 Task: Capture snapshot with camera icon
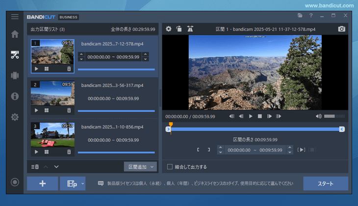click(341, 29)
